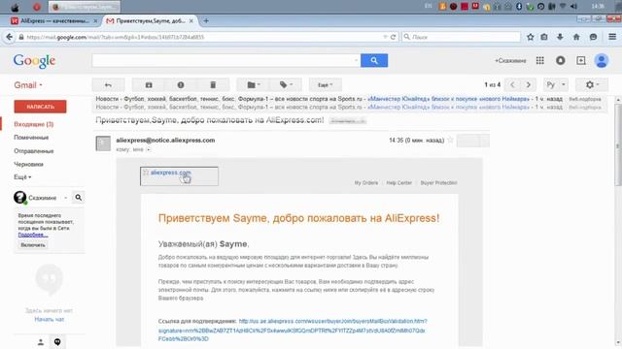This screenshot has height=349, width=622.
Task: Bookmark this page star icon
Action: click(x=530, y=37)
